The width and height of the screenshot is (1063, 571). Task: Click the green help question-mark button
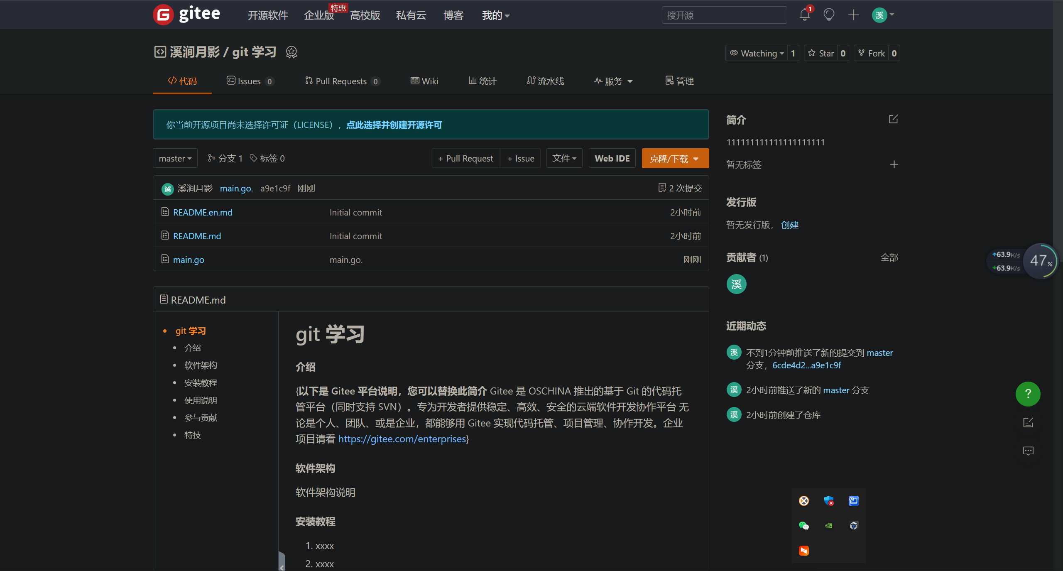[1028, 394]
